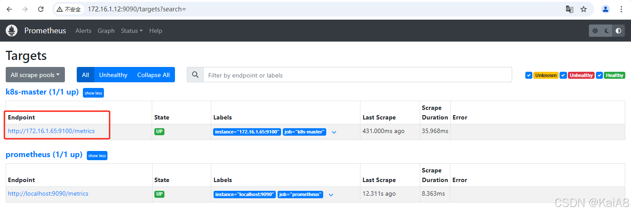The image size is (631, 214).
Task: Open the localhost:9090 metrics endpoint
Action: point(48,193)
